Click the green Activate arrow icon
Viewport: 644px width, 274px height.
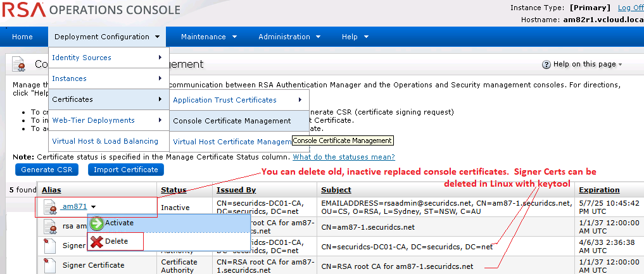click(97, 223)
